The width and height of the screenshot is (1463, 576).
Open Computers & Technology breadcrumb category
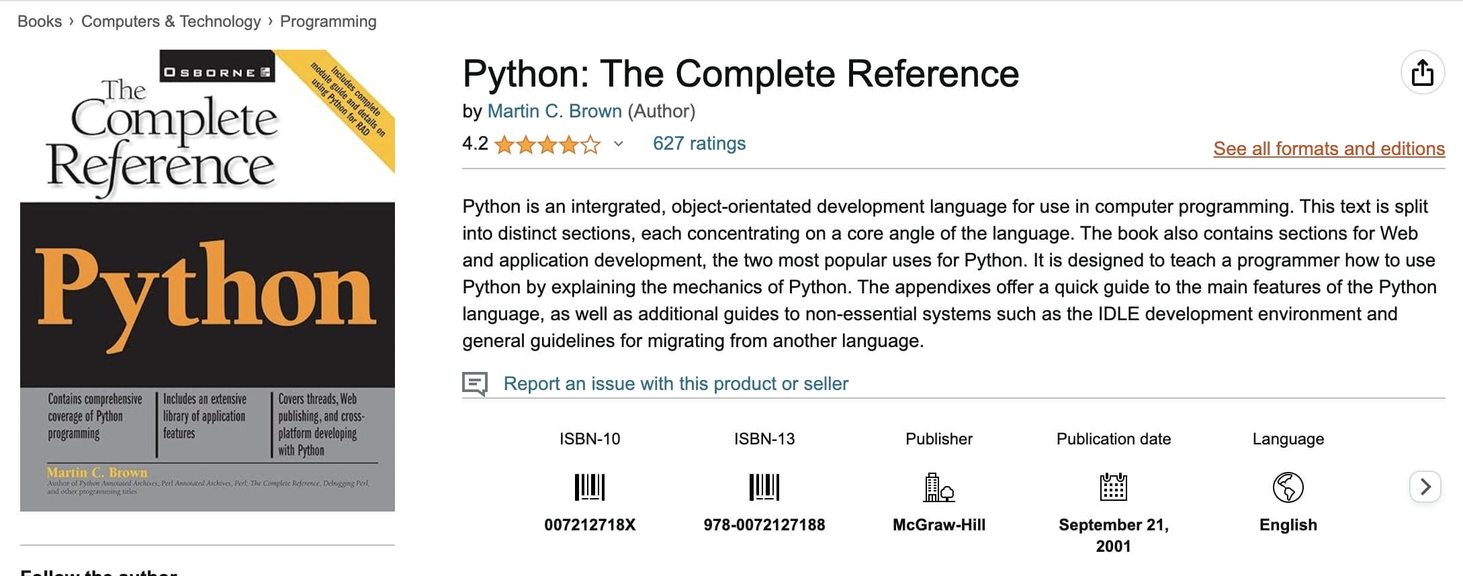click(171, 21)
